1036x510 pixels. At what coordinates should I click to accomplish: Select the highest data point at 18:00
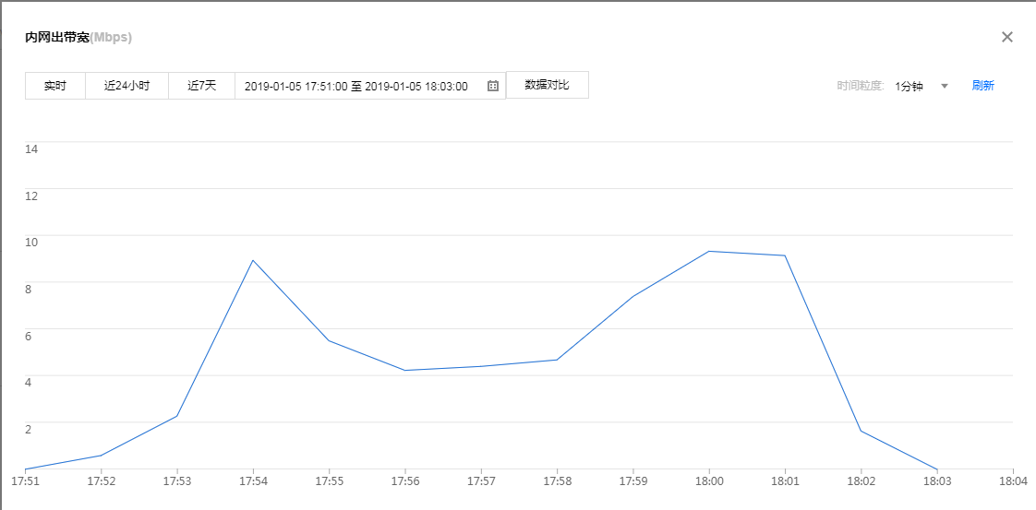708,251
